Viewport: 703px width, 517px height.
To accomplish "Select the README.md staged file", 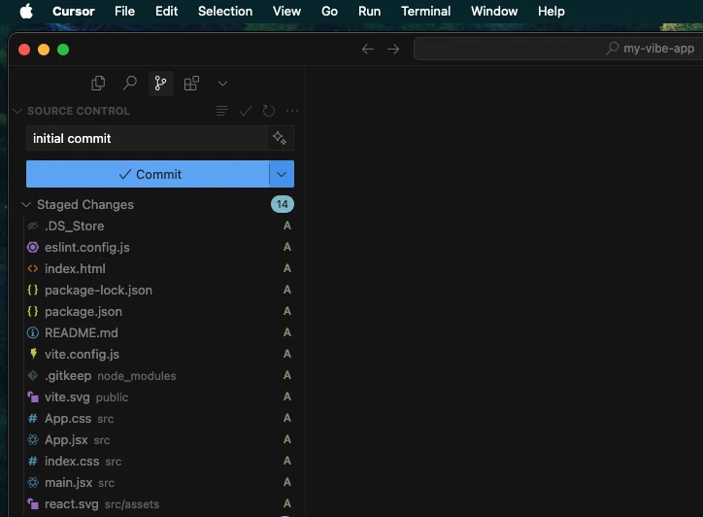I will click(x=158, y=332).
